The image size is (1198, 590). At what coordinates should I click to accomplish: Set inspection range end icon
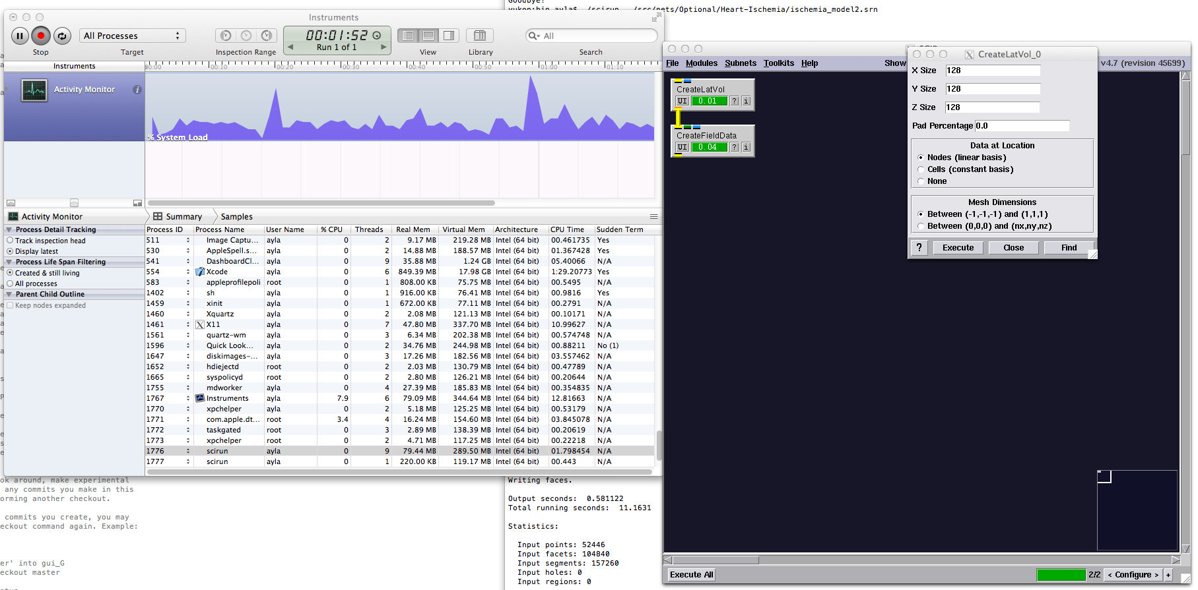[x=267, y=36]
